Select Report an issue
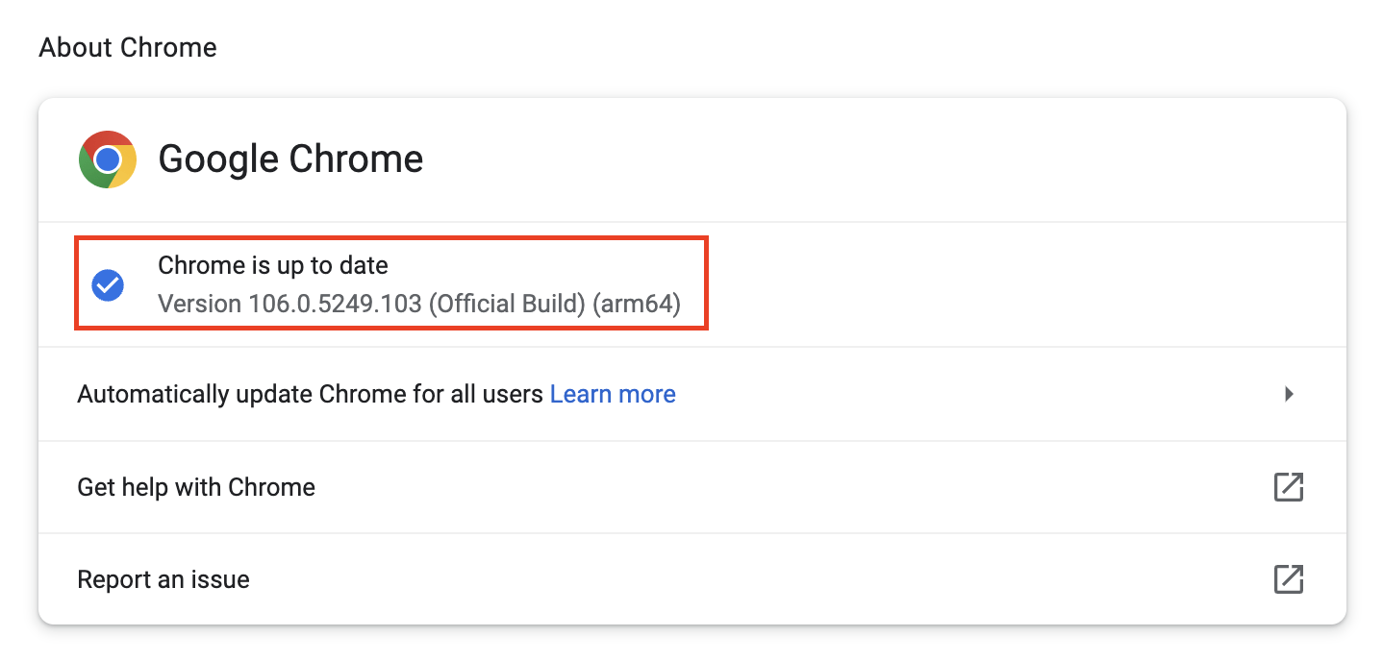Screen dimensions: 1383x661 (x=163, y=579)
